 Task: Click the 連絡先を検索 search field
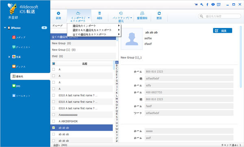click(x=220, y=16)
